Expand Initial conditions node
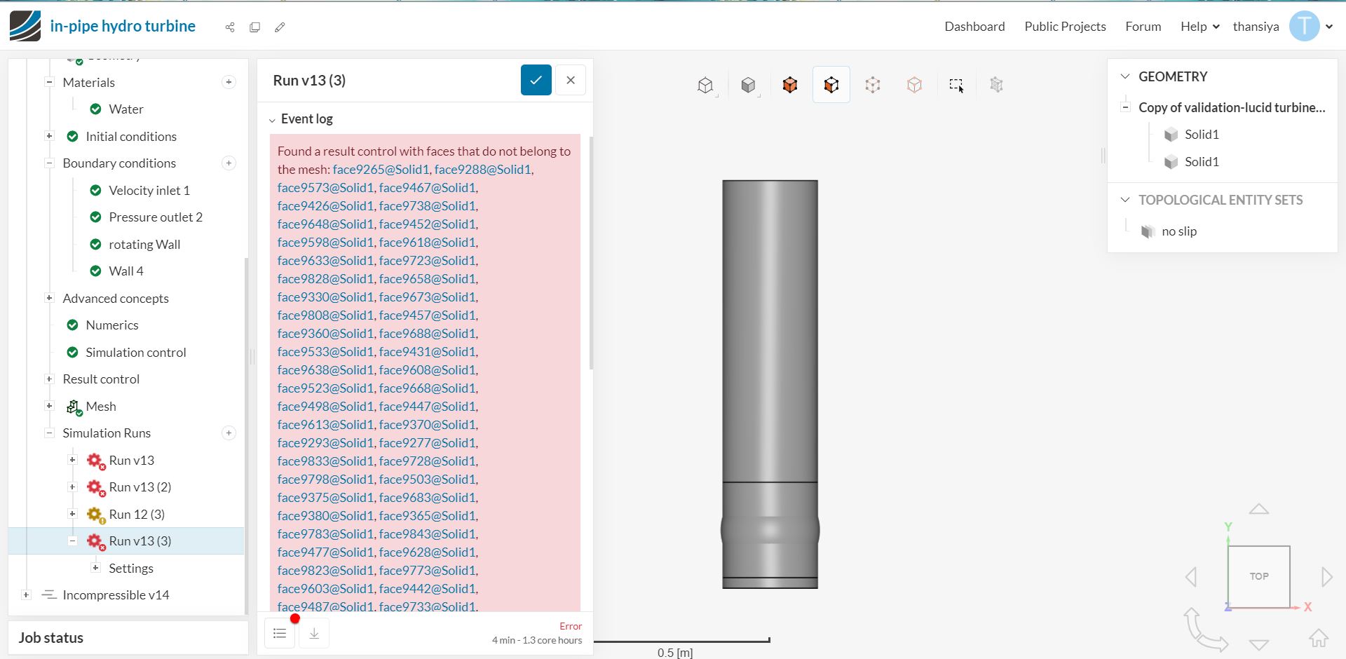Screen dimensions: 1346x659 point(49,136)
